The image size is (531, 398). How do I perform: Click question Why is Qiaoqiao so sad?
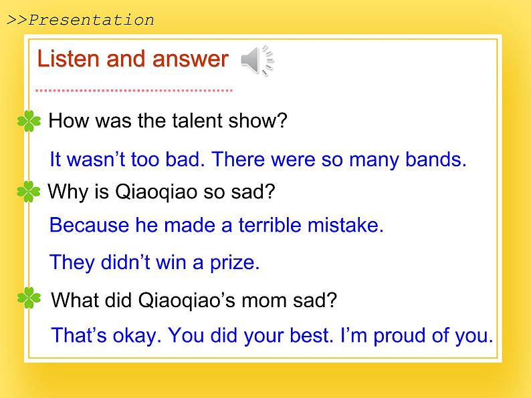click(x=161, y=192)
